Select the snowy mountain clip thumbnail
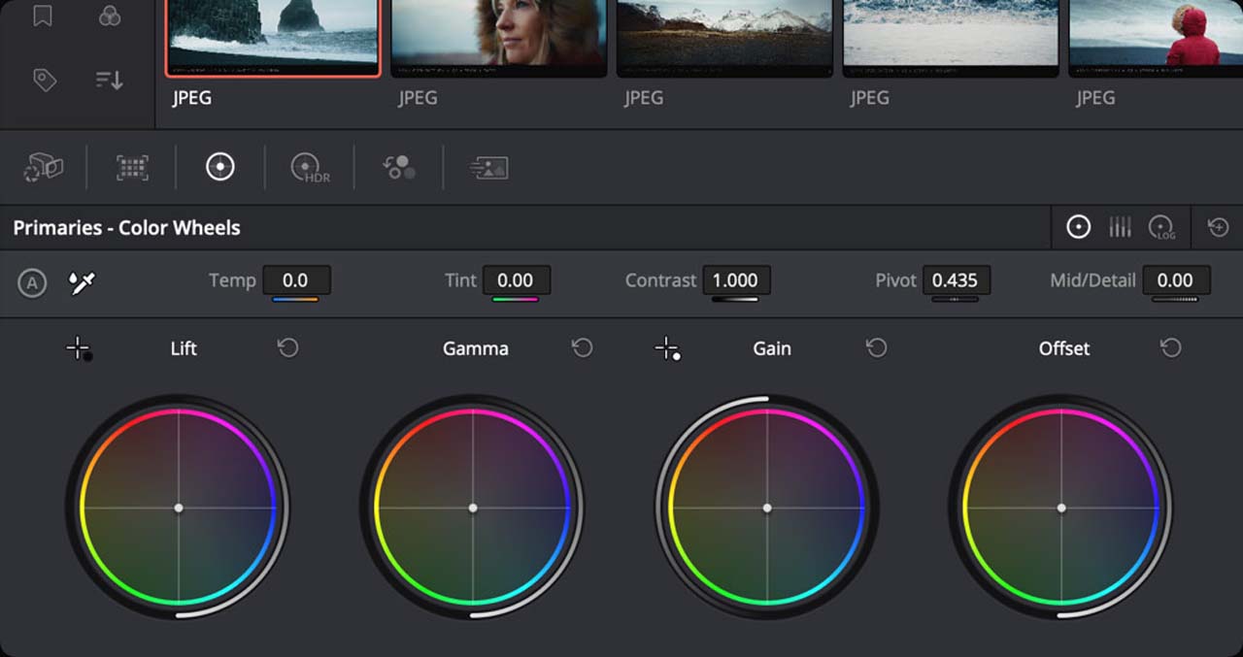 tap(724, 38)
